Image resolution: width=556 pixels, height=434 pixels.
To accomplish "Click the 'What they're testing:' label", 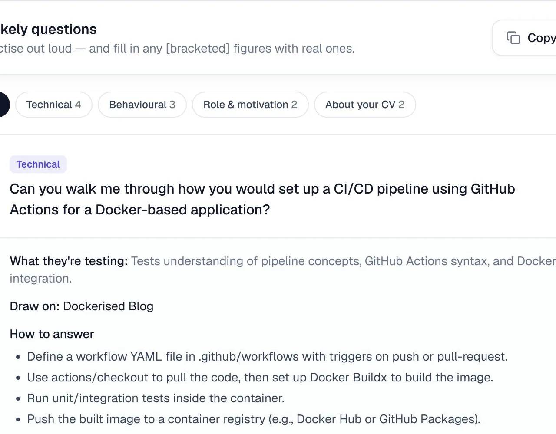I will [x=69, y=261].
